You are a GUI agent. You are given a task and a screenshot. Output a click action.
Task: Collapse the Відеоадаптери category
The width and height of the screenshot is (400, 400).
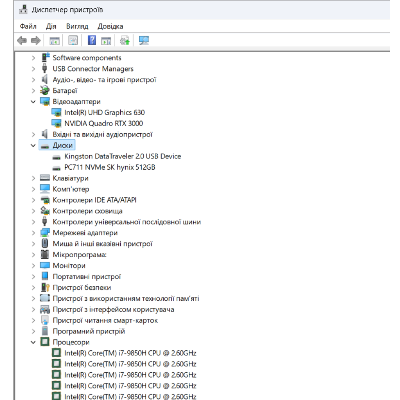click(x=33, y=102)
